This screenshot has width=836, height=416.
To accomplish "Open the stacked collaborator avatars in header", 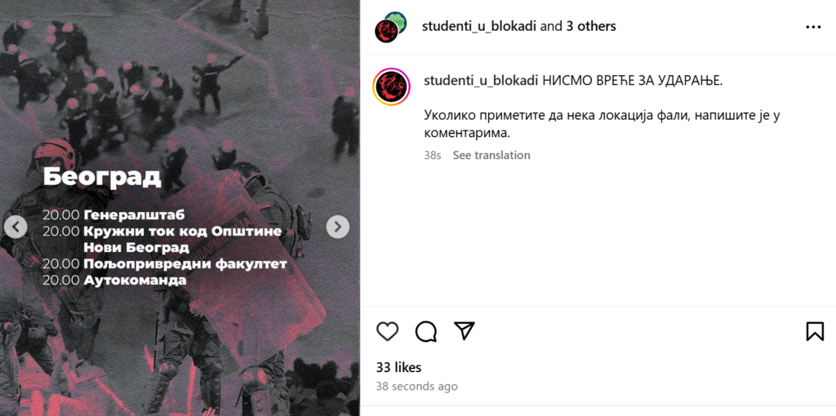I will [391, 27].
